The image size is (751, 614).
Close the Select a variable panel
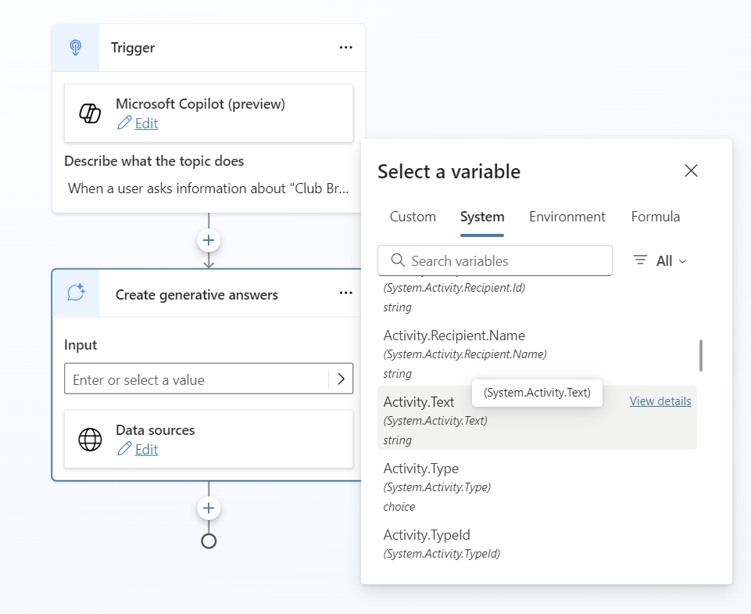691,171
